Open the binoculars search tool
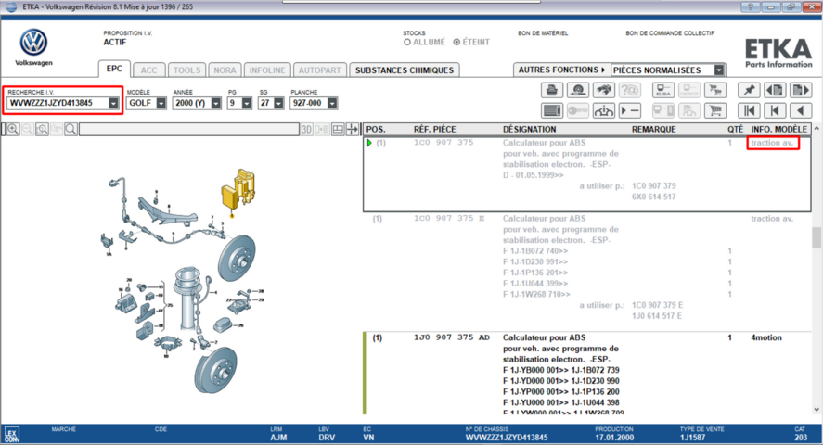This screenshot has height=445, width=823. [x=604, y=90]
